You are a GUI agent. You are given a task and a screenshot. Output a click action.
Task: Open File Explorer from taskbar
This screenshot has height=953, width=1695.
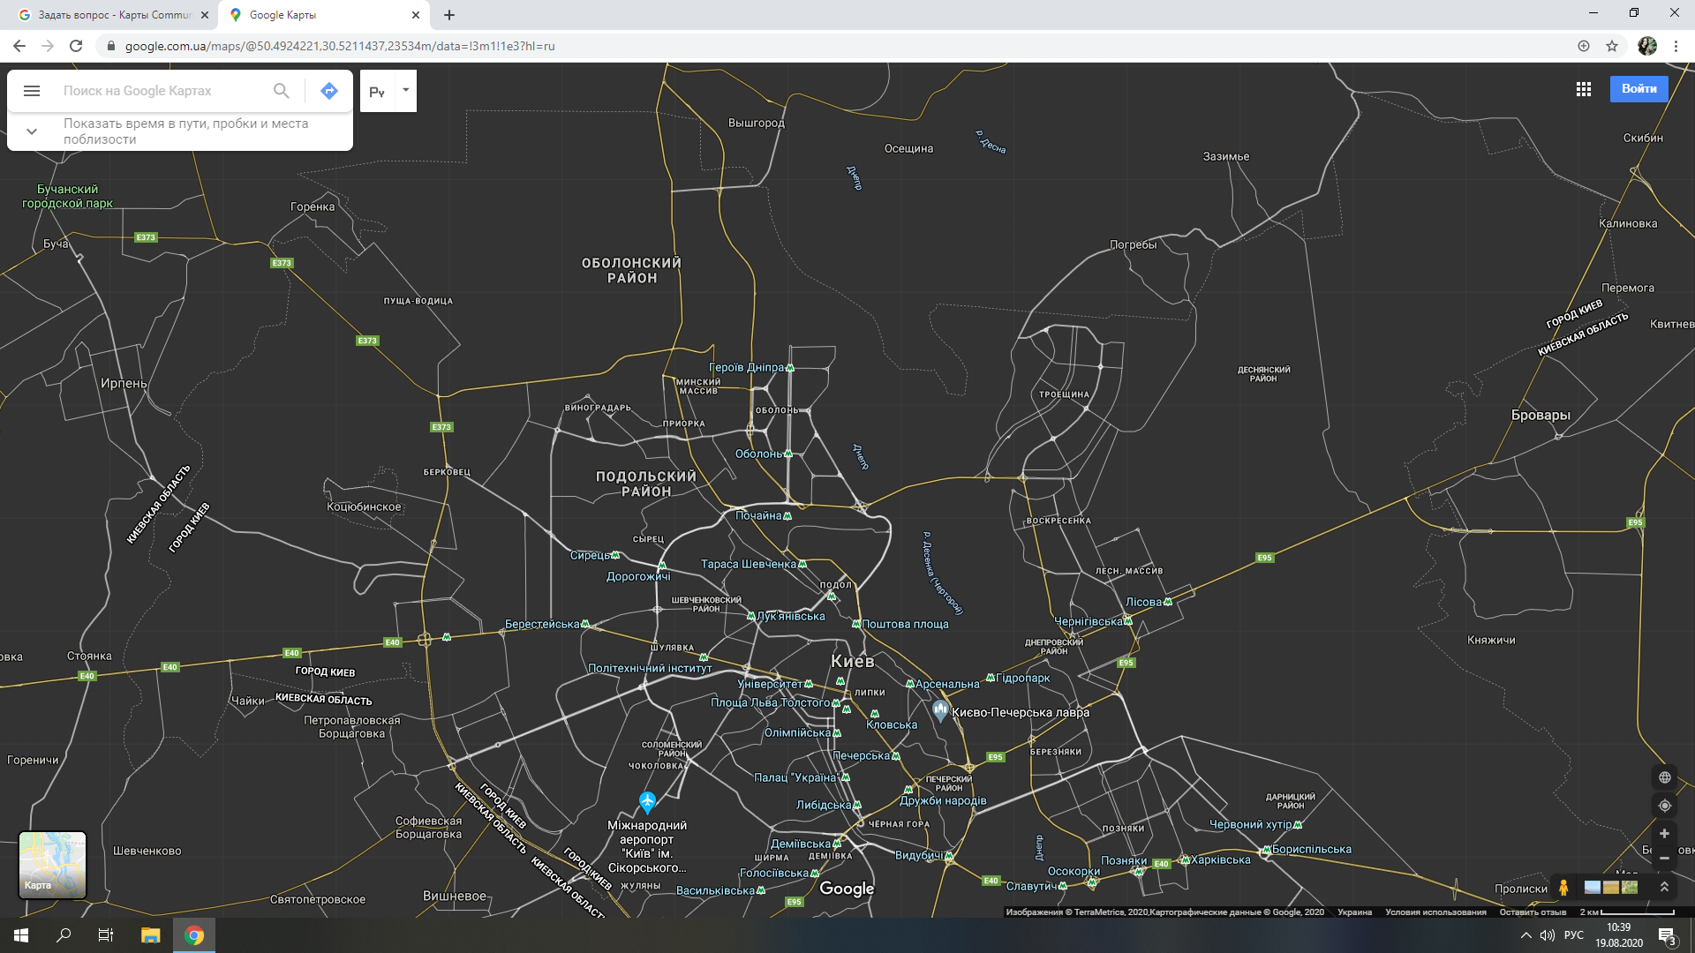151,935
